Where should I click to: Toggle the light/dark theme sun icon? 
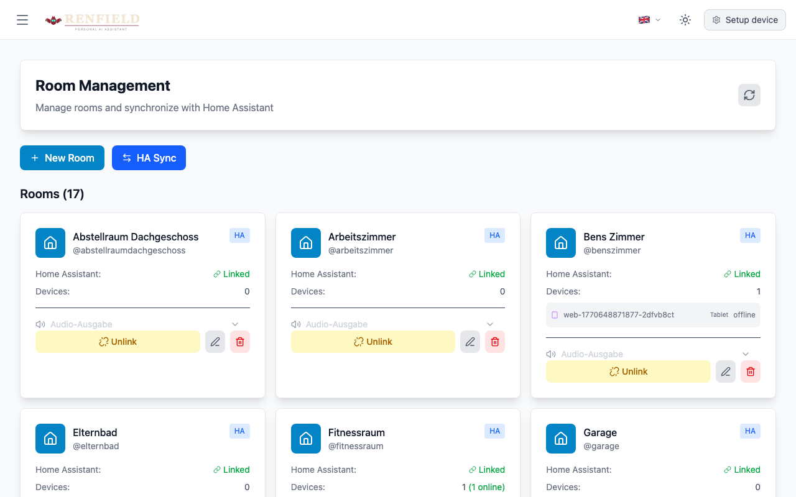tap(685, 20)
